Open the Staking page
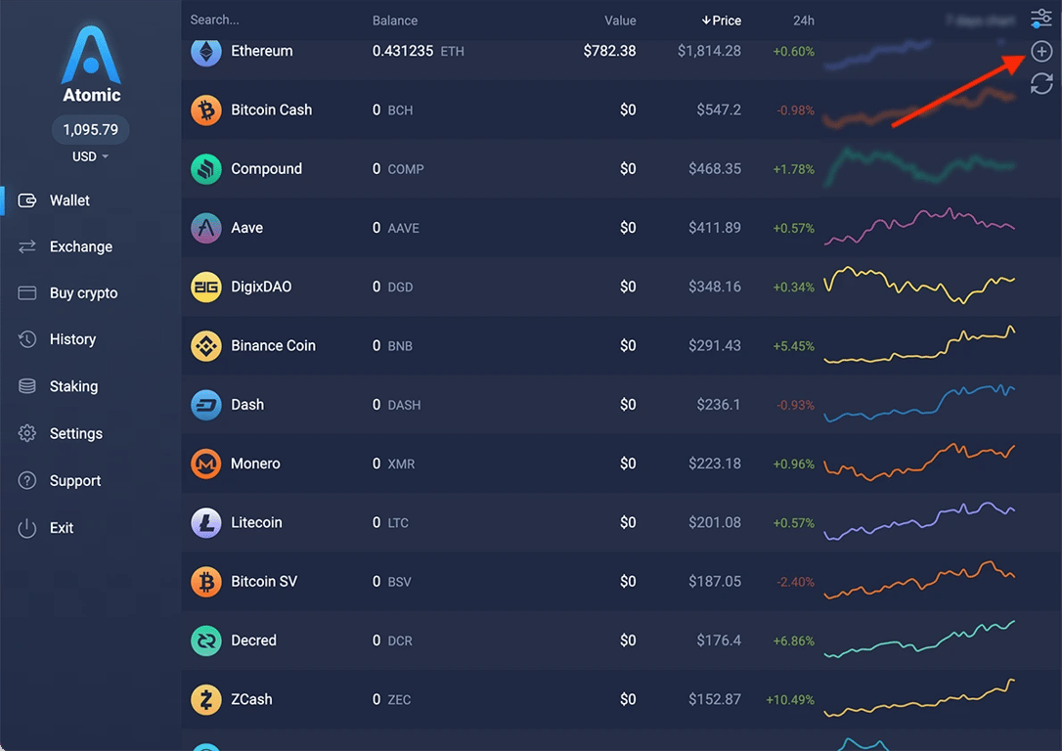Image resolution: width=1062 pixels, height=751 pixels. [x=73, y=386]
